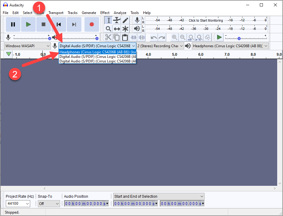Viewport: 283px width, 216px height.
Task: Click the playback volume slider knob
Action: point(97,39)
